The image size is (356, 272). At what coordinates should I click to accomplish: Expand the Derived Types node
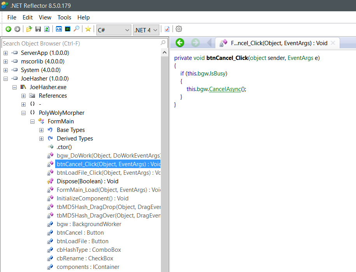pos(41,139)
